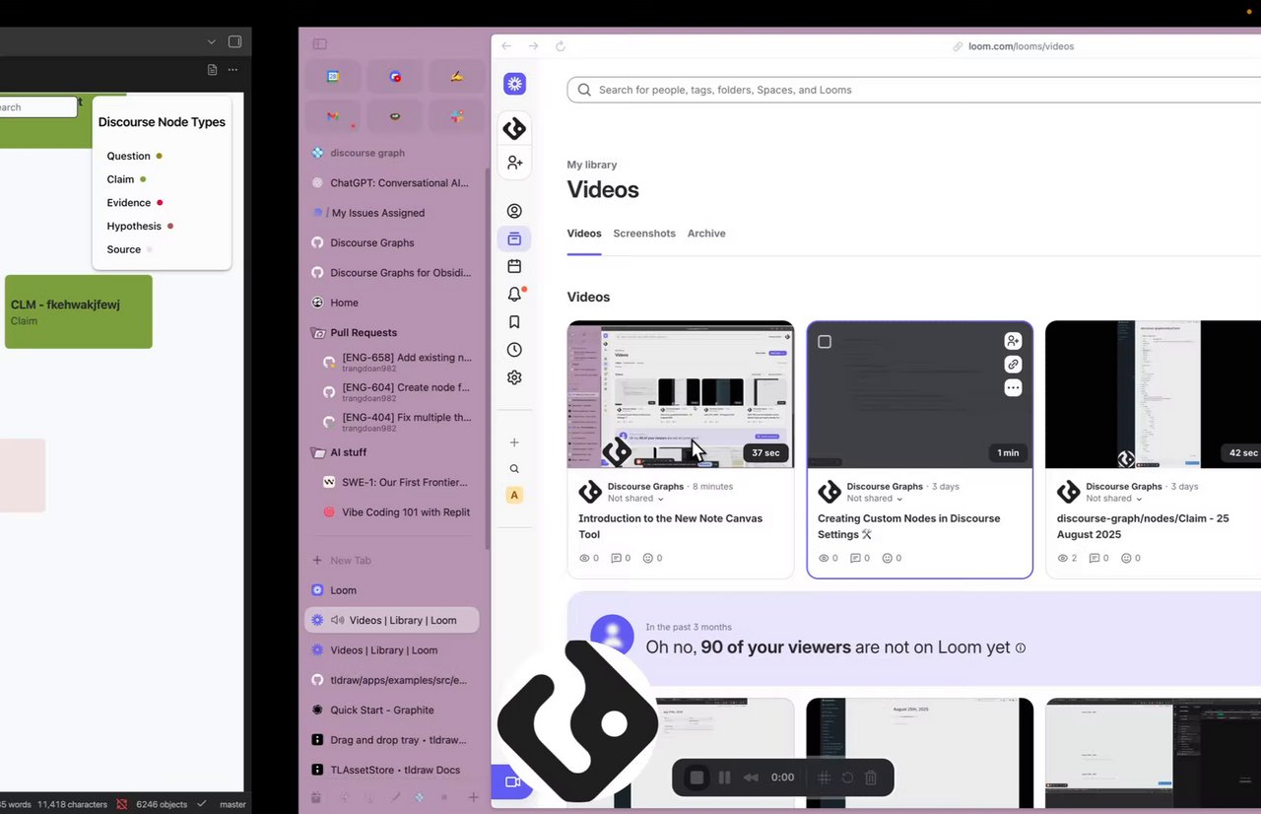Mute the playing Videos | Library | Loom tab
1261x814 pixels.
point(338,620)
